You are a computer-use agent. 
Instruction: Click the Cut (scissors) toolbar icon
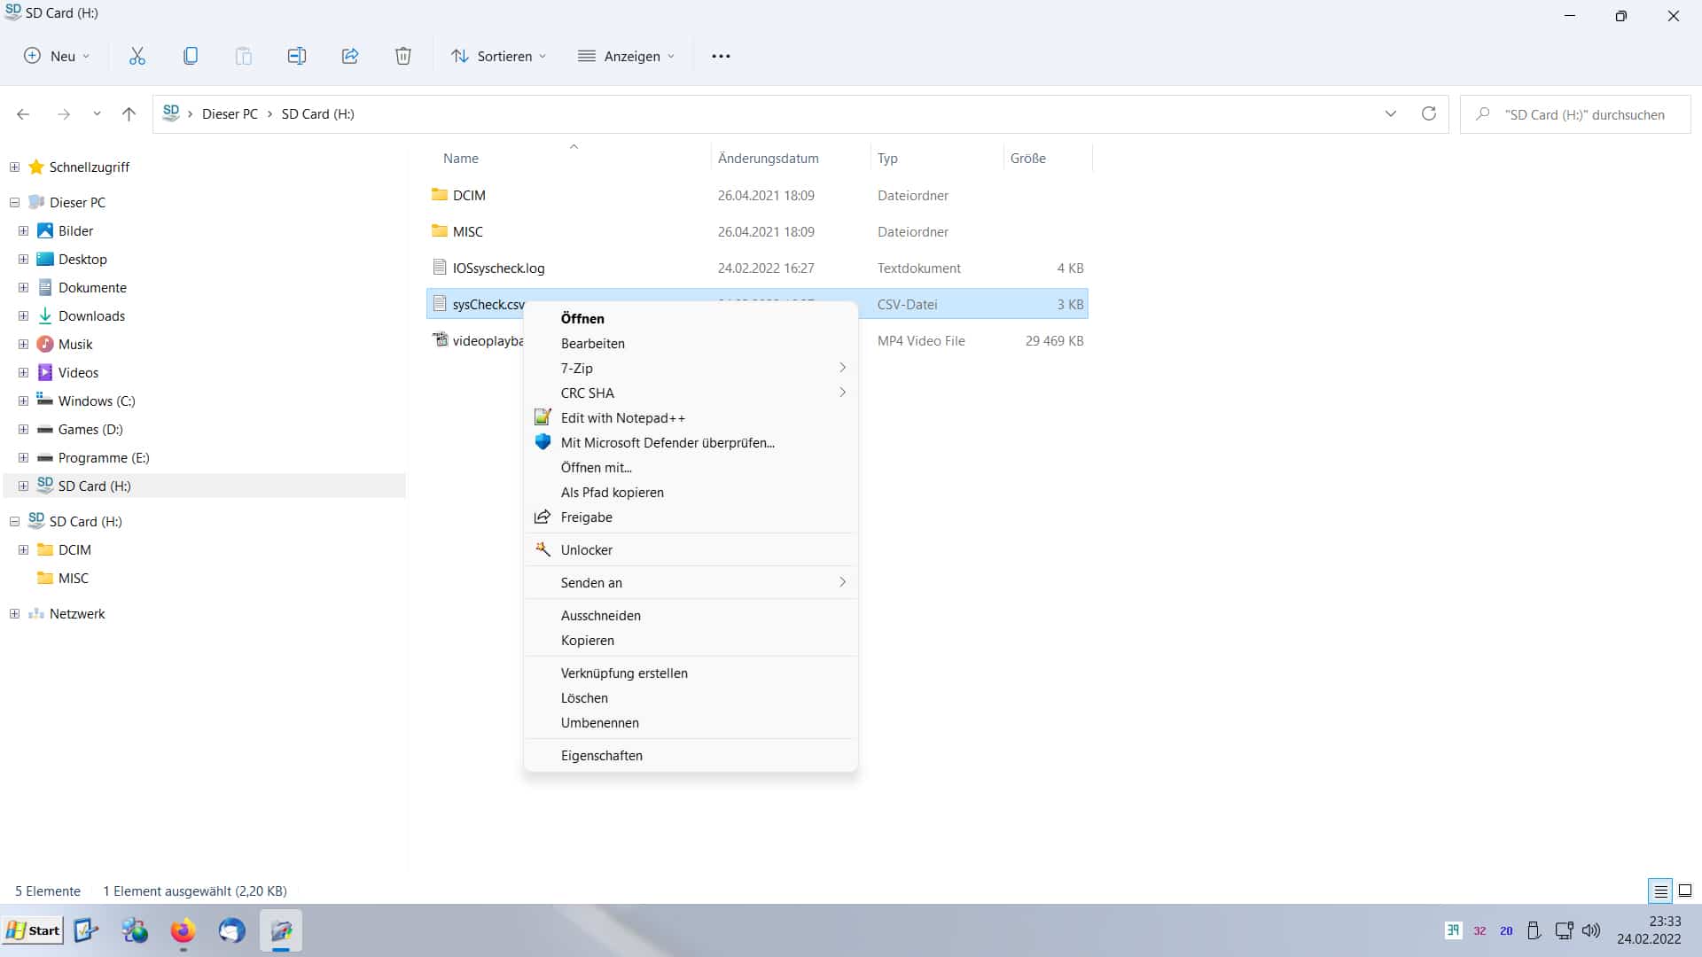[137, 56]
